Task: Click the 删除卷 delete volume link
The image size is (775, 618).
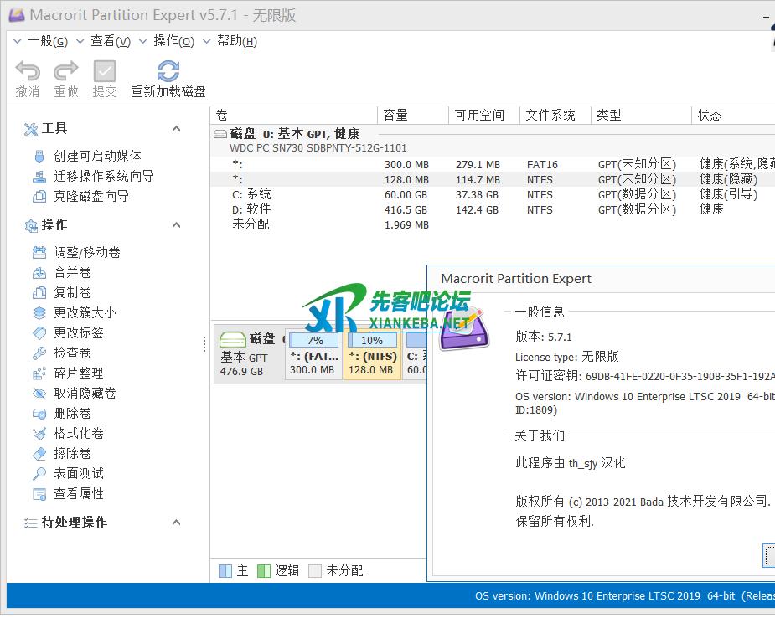Action: pos(72,413)
